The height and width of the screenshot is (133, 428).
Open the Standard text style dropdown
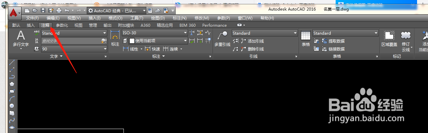coord(74,33)
